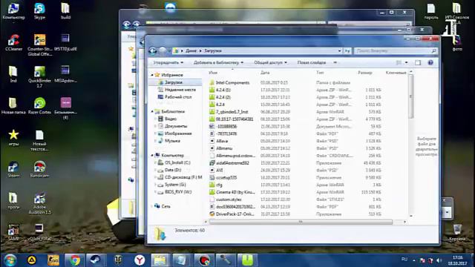Viewport: 475px width, 267px height.
Task: Click the Explorer forward arrow button
Action: (163, 51)
